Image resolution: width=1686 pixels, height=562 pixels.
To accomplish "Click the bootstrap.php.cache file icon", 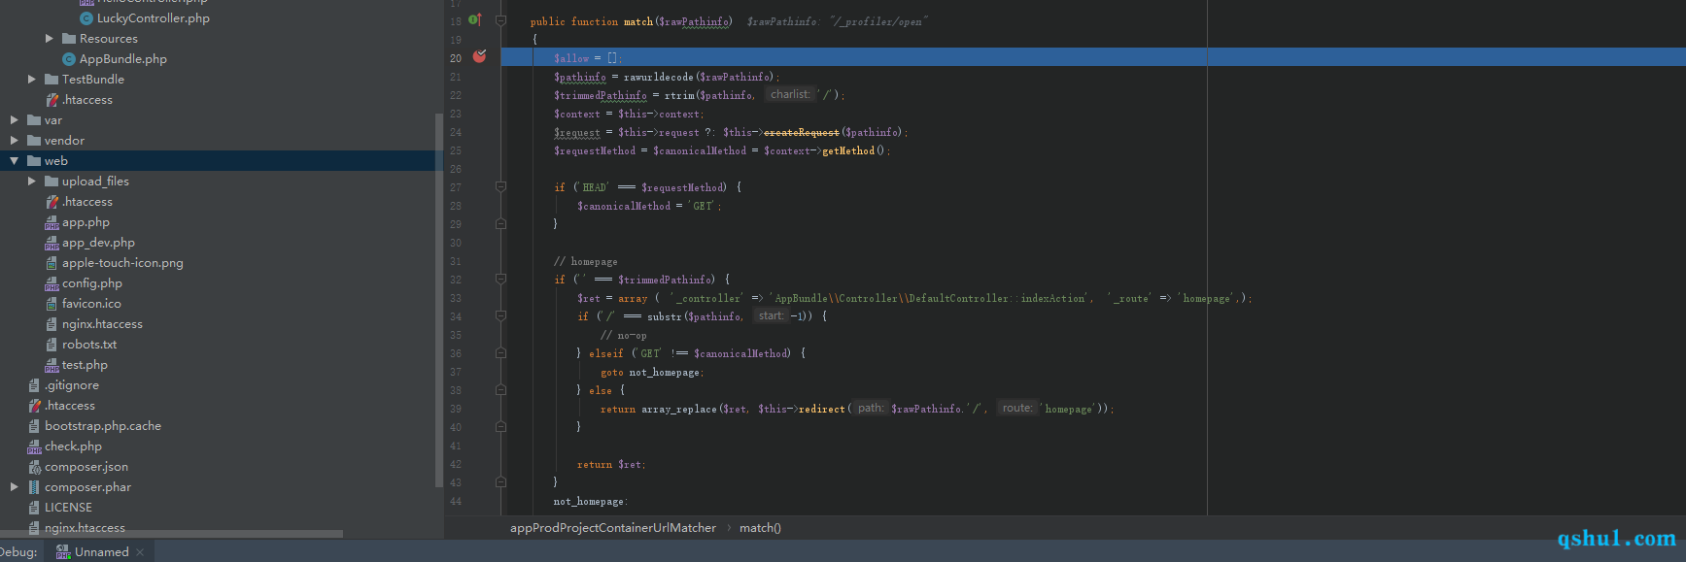I will click(34, 426).
